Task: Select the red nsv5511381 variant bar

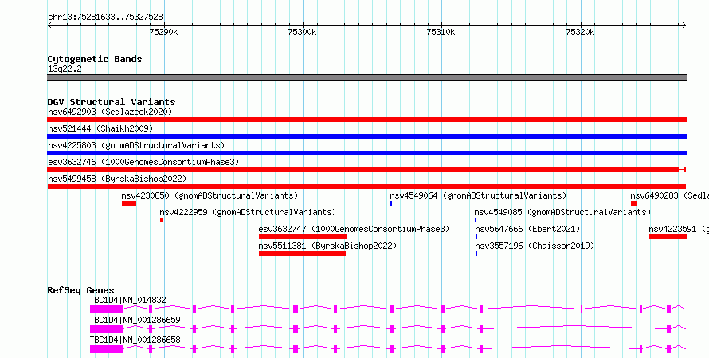Action: (x=302, y=254)
